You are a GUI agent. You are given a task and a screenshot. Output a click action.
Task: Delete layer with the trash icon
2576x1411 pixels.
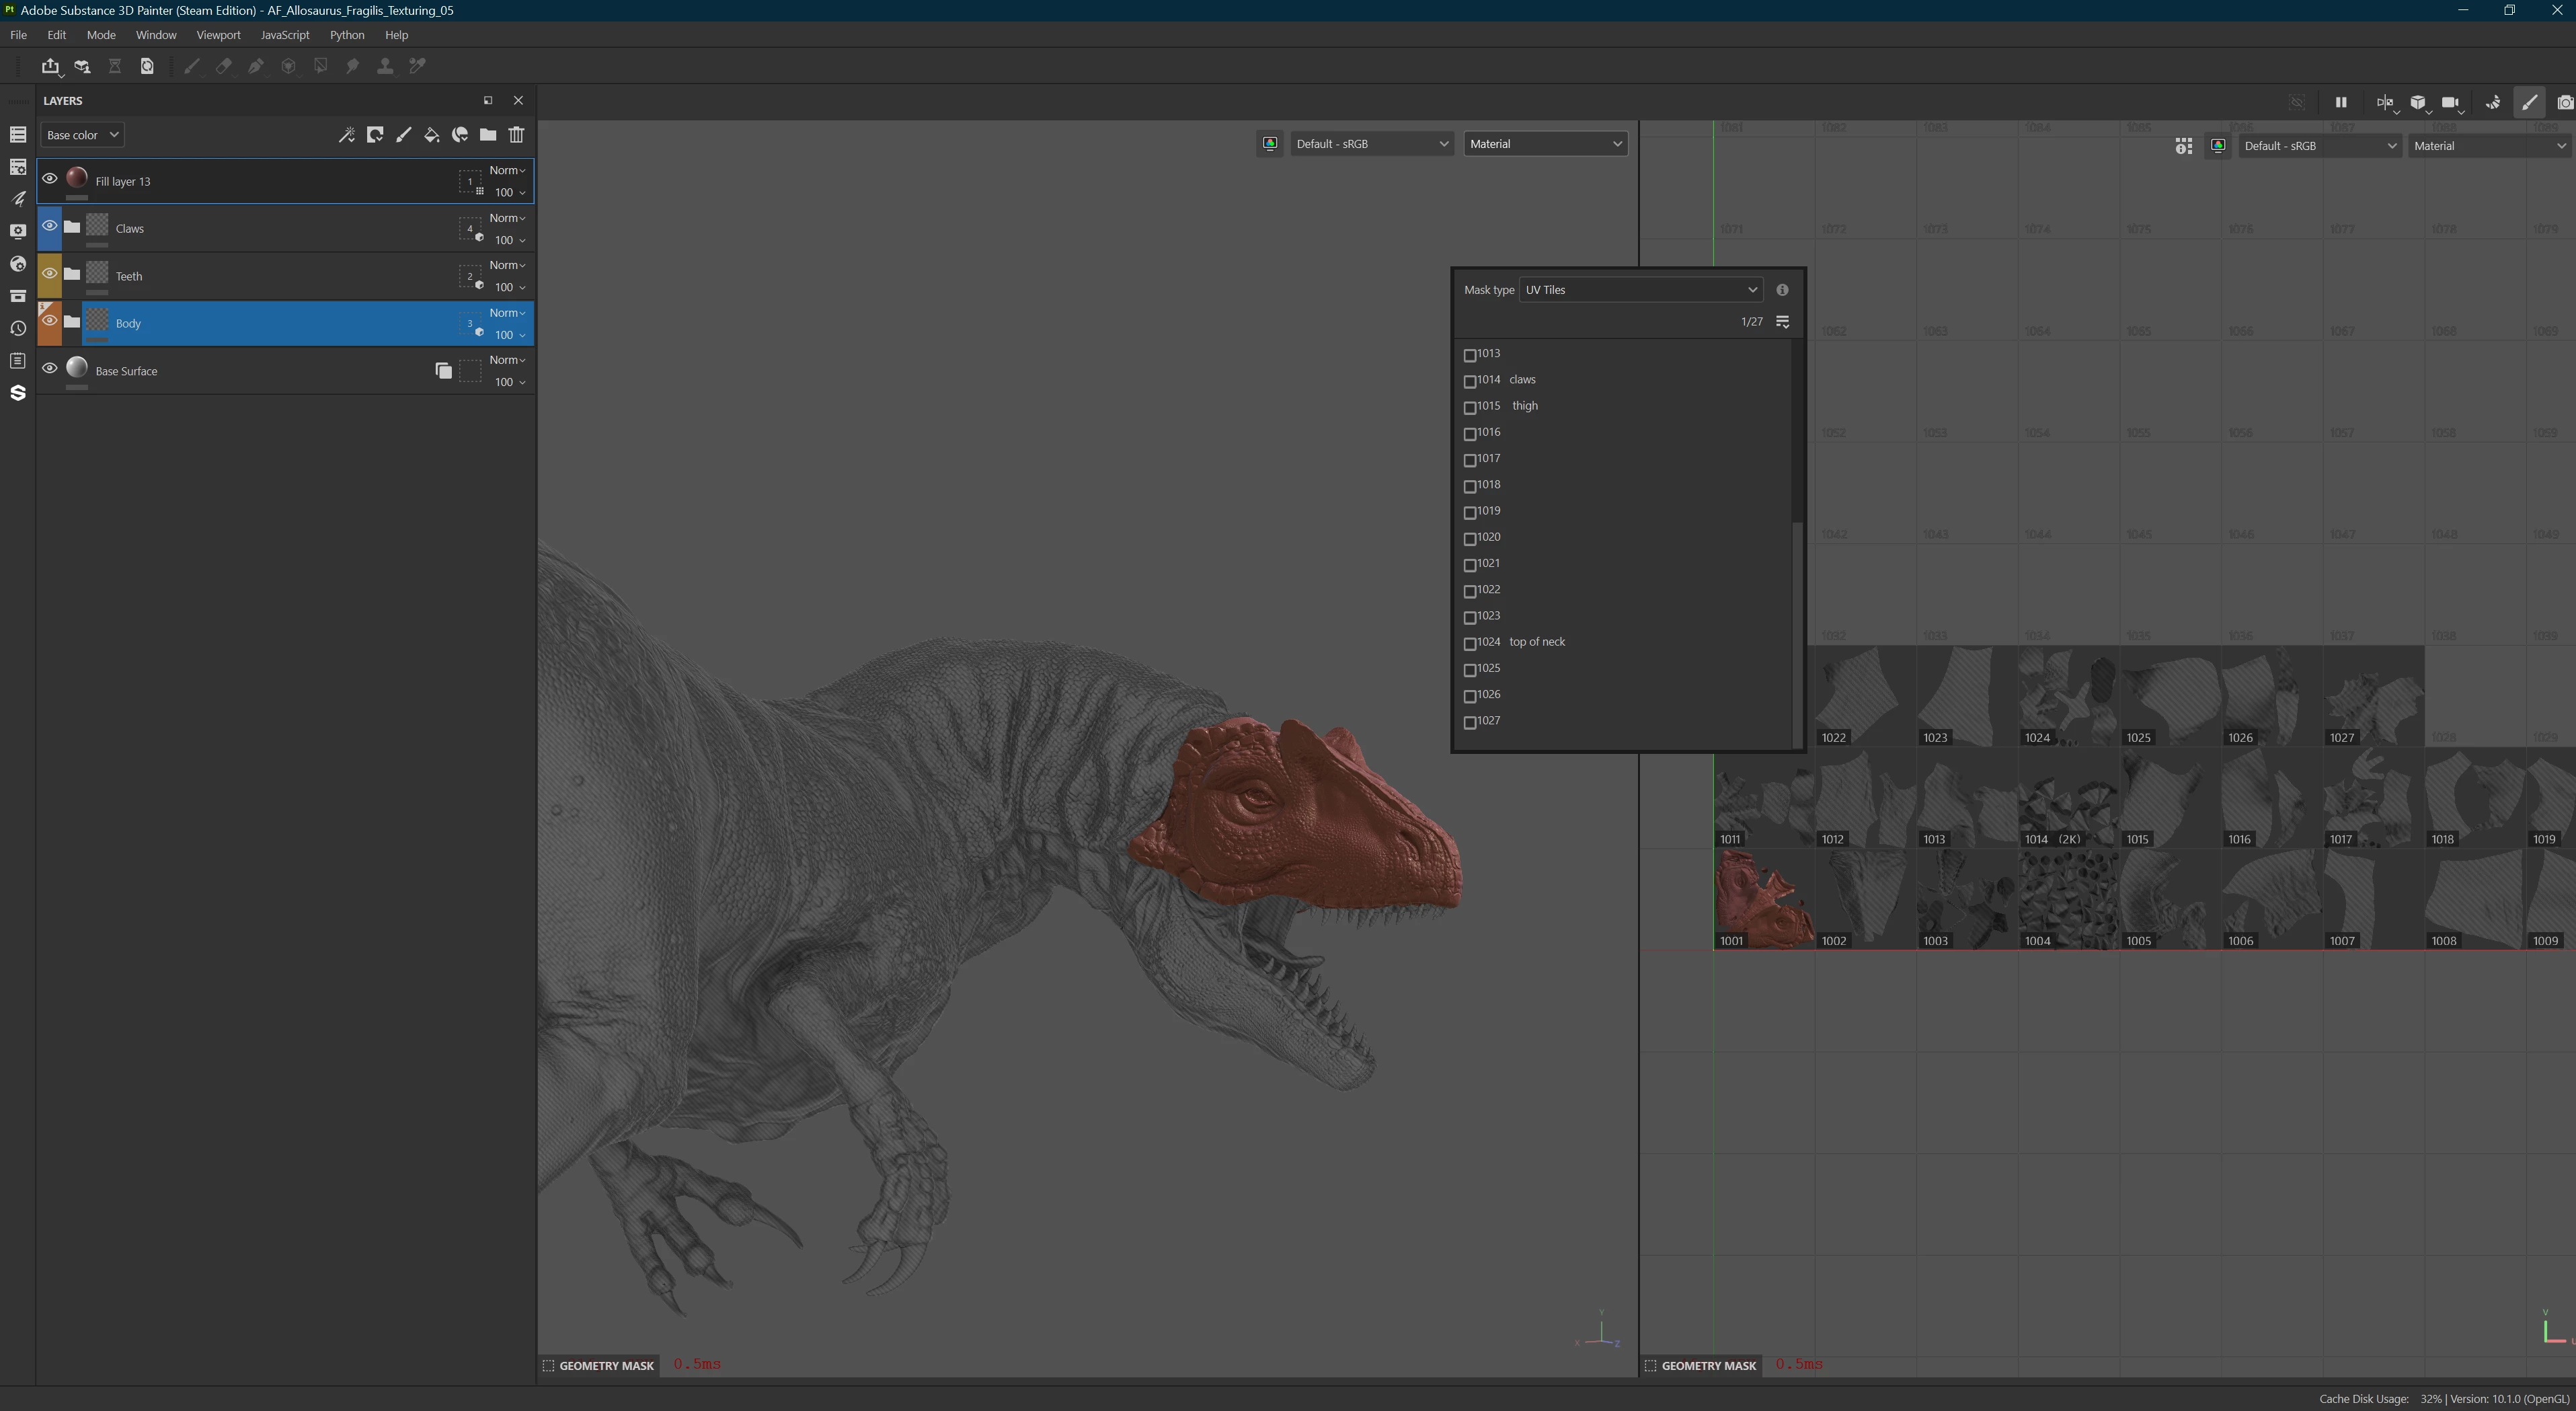coord(516,135)
